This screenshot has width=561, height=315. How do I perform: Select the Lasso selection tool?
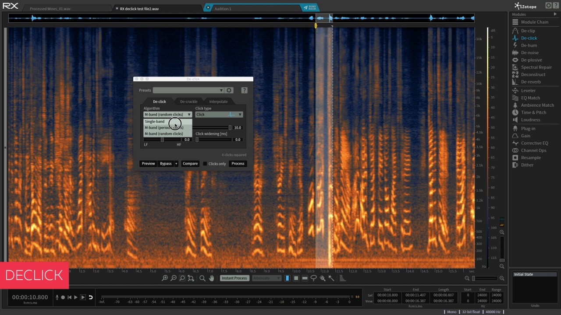click(x=313, y=278)
